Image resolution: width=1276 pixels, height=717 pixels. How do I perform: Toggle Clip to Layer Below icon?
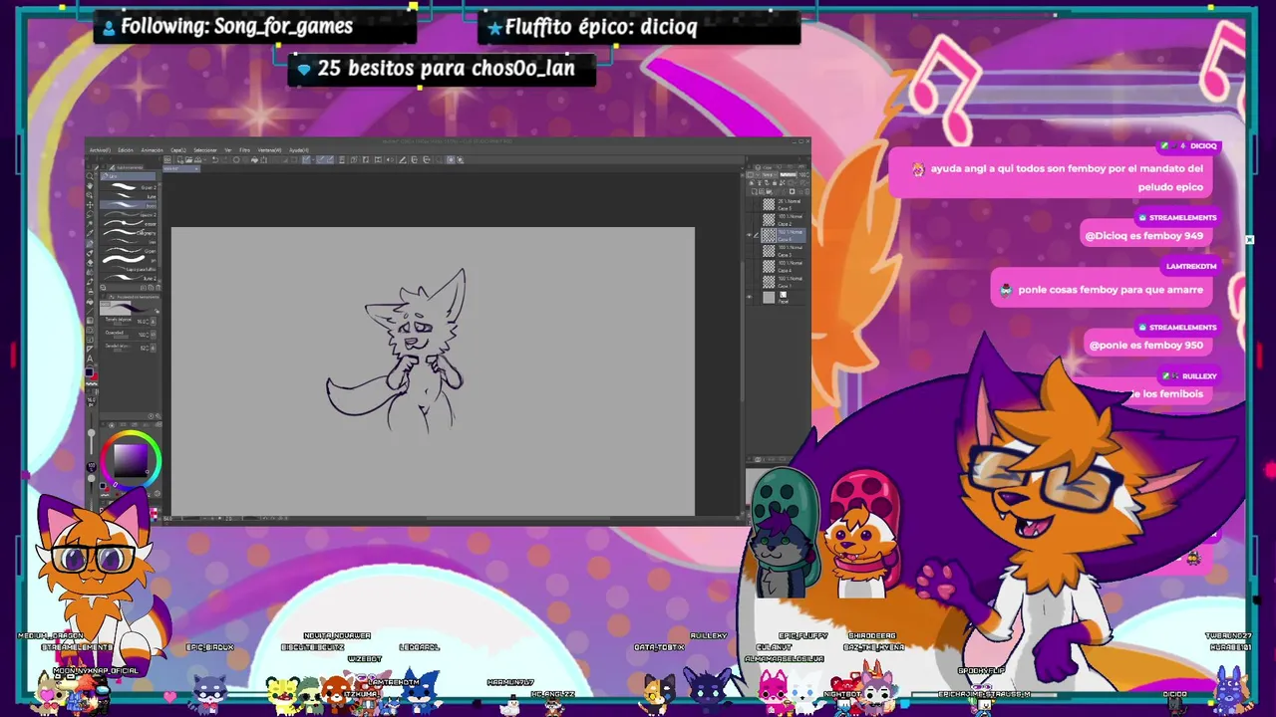[x=752, y=182]
